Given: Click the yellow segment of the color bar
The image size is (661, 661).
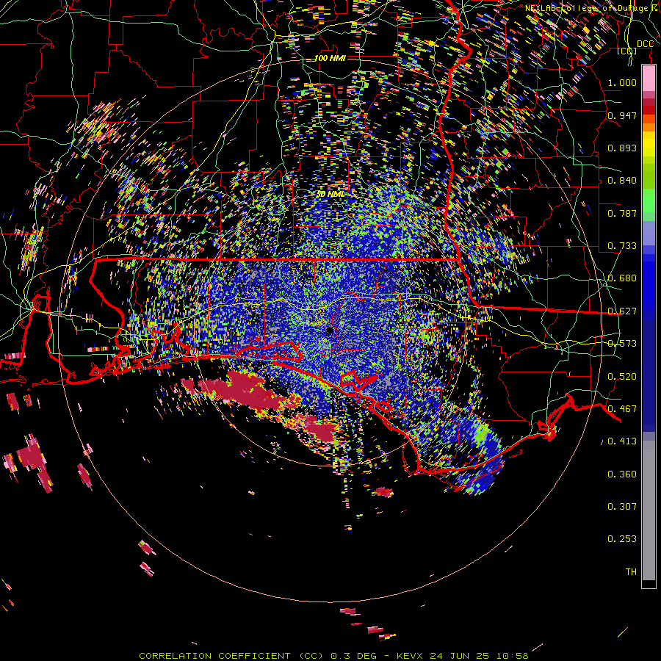Looking at the screenshot, I should tap(649, 144).
